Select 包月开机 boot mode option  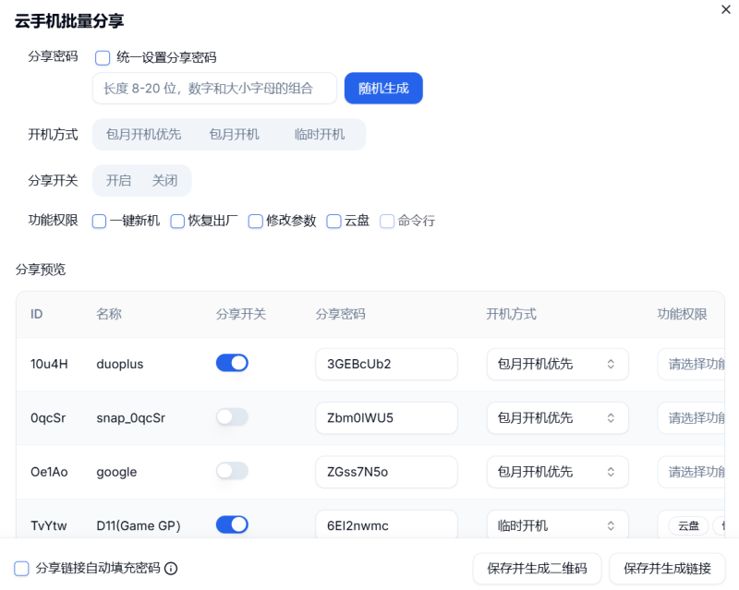[x=235, y=135]
